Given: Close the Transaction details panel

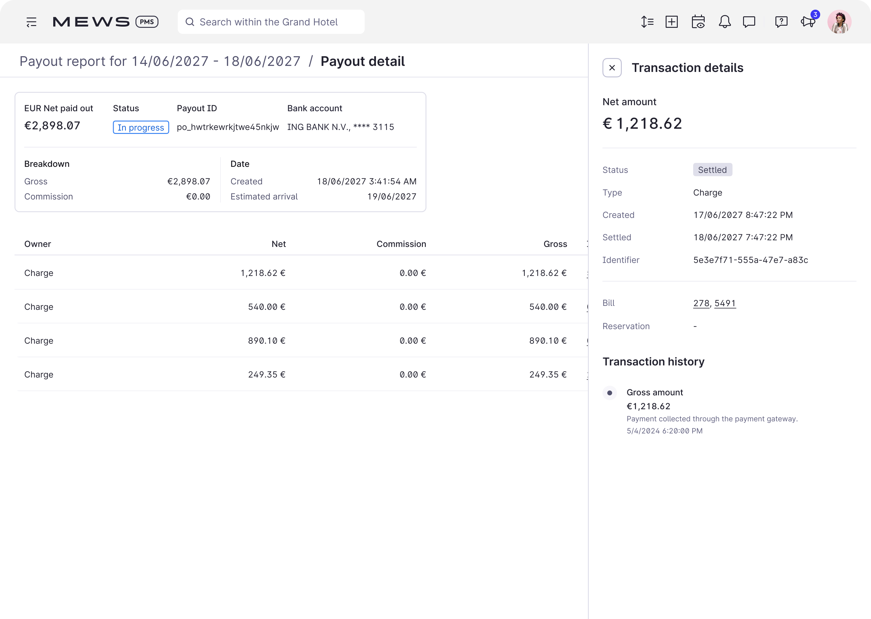Looking at the screenshot, I should pyautogui.click(x=612, y=68).
